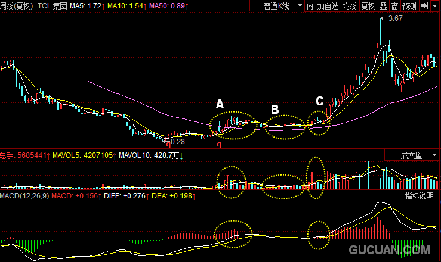Click the 周线(复权) period label
441x262 pixels.
coord(17,5)
